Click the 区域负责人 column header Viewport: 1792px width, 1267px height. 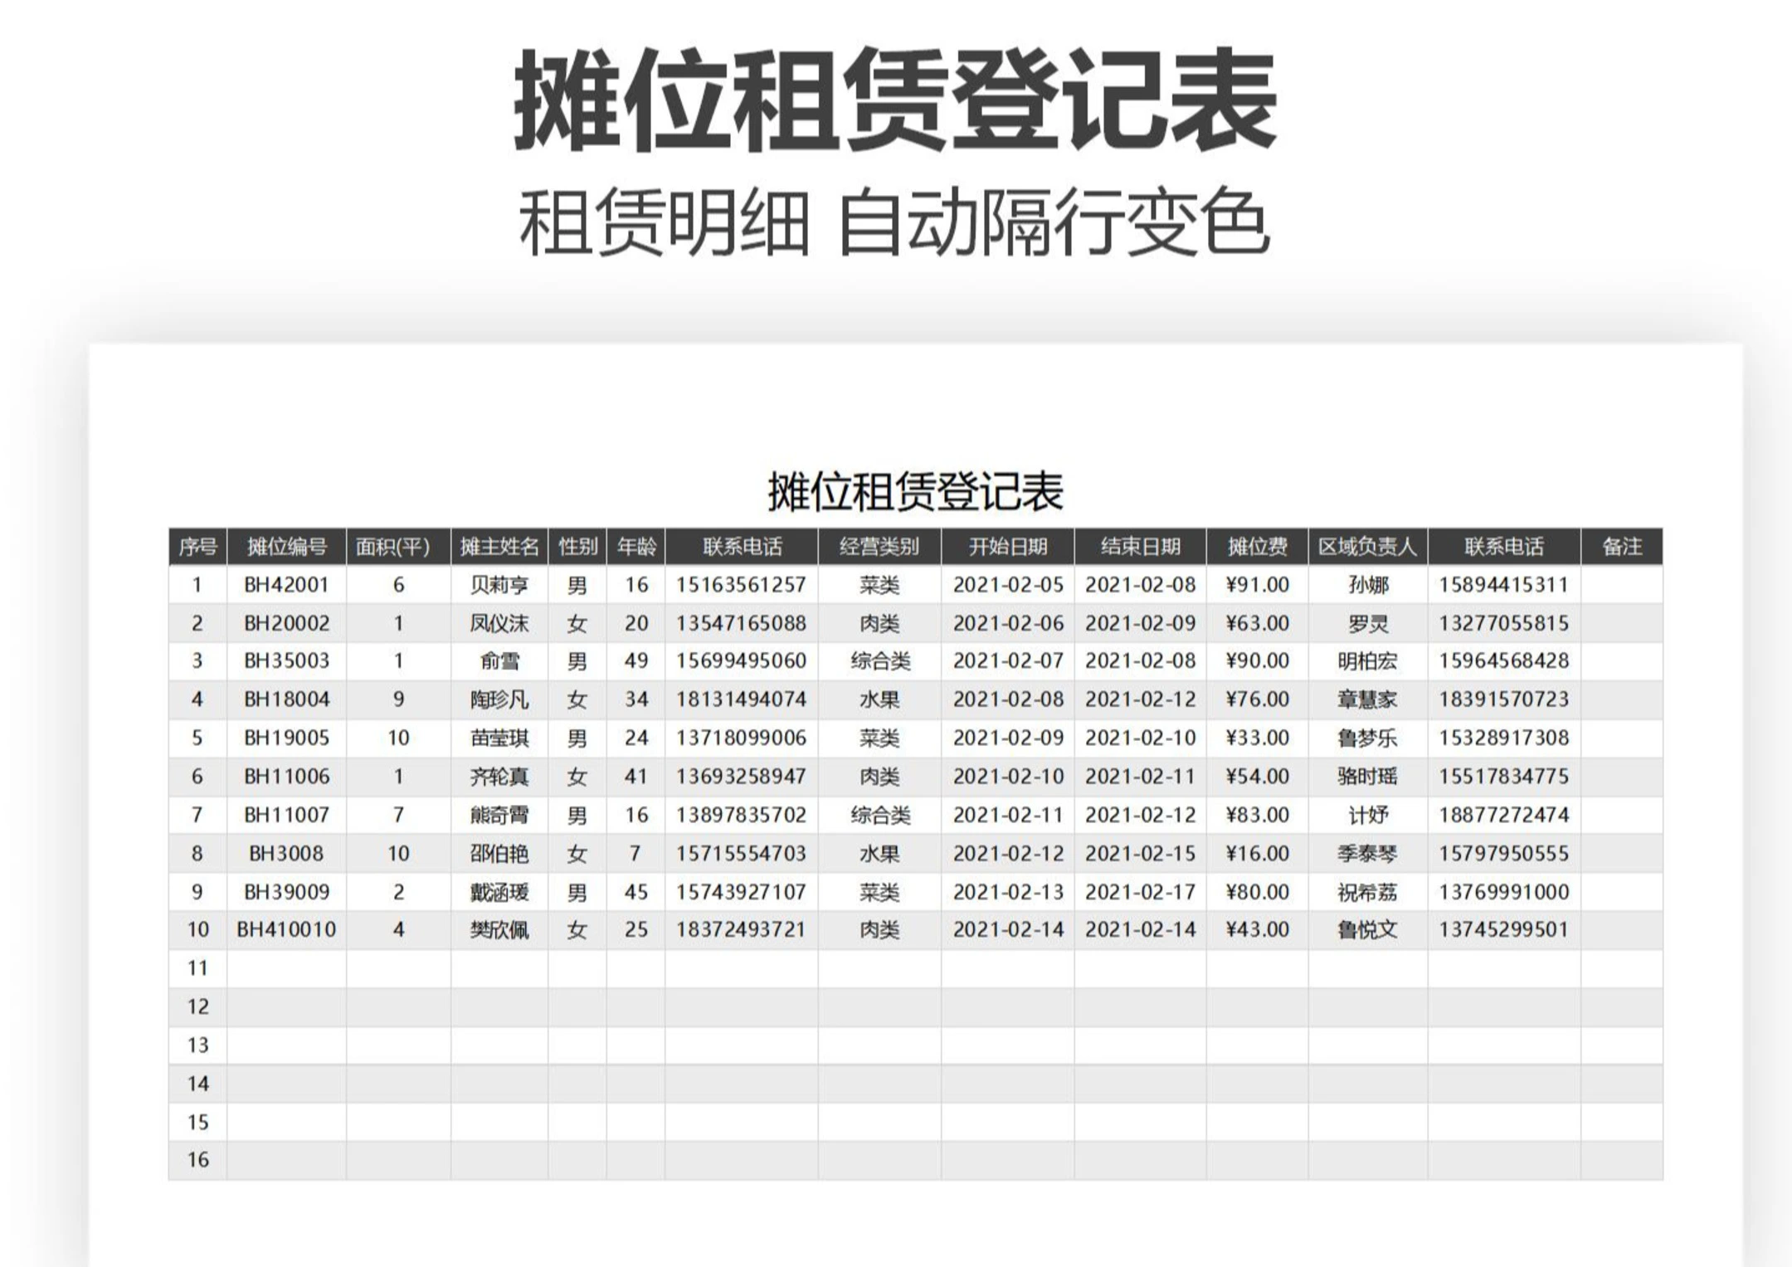1367,546
